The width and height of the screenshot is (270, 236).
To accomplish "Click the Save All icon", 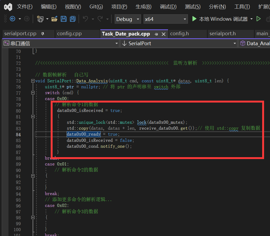I will (x=73, y=19).
